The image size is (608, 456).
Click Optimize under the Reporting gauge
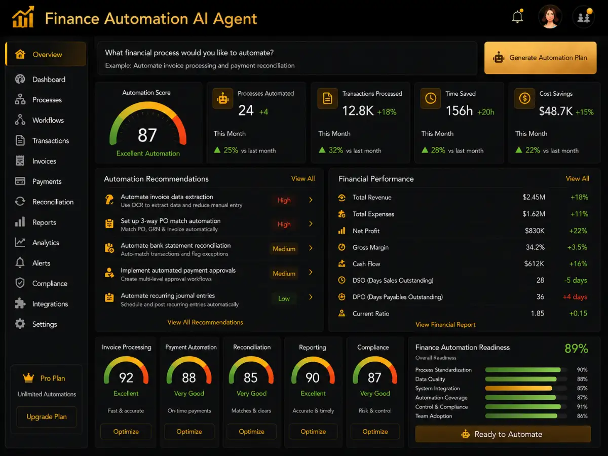pos(313,432)
